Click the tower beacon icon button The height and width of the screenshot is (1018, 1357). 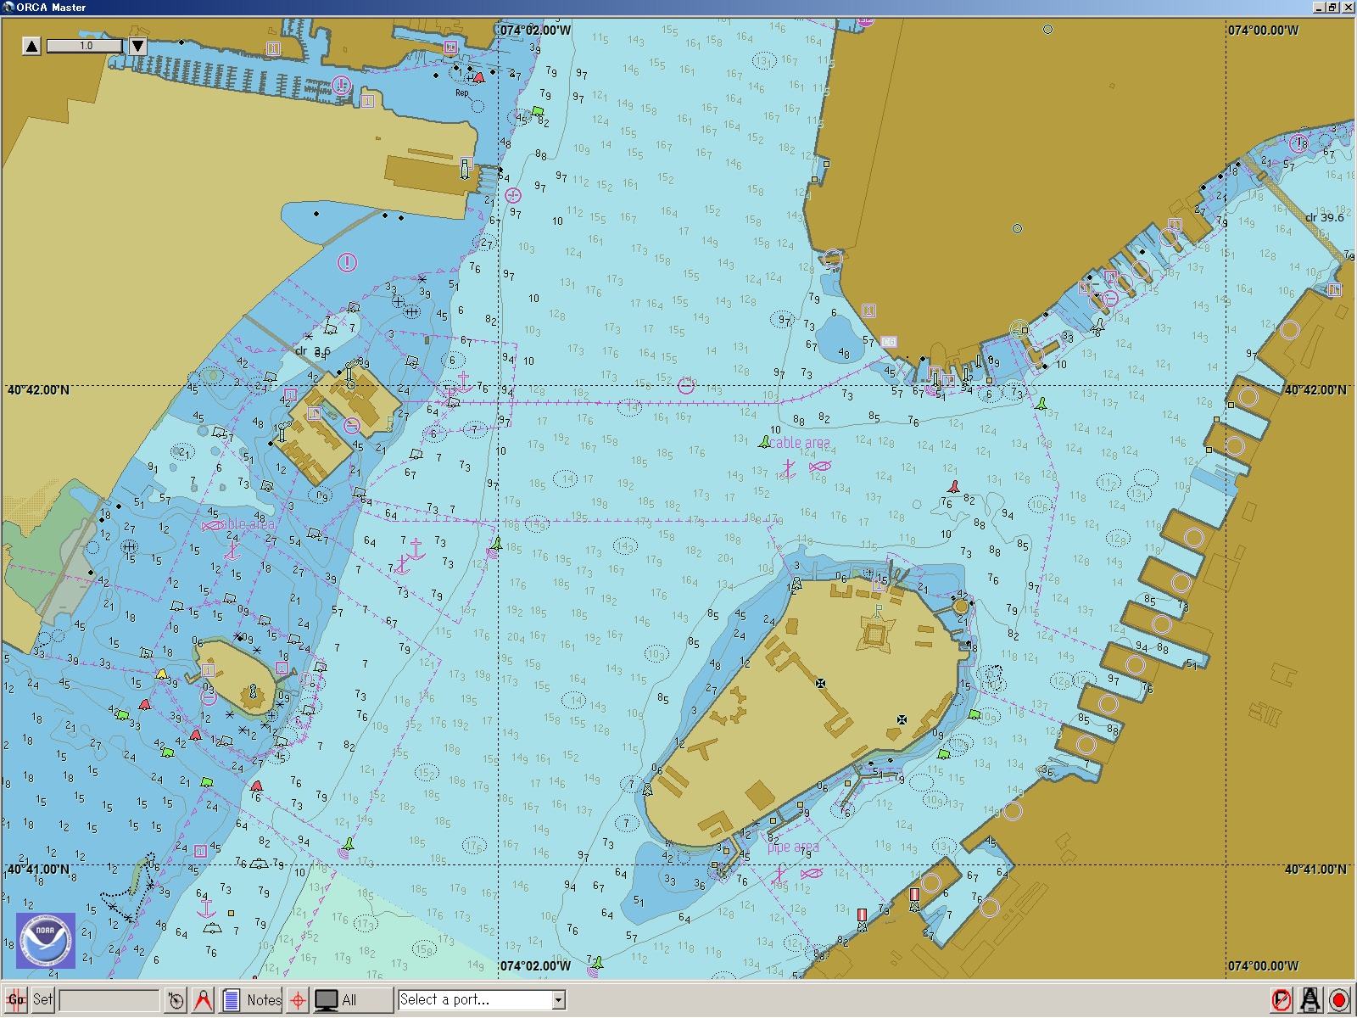[1310, 1000]
